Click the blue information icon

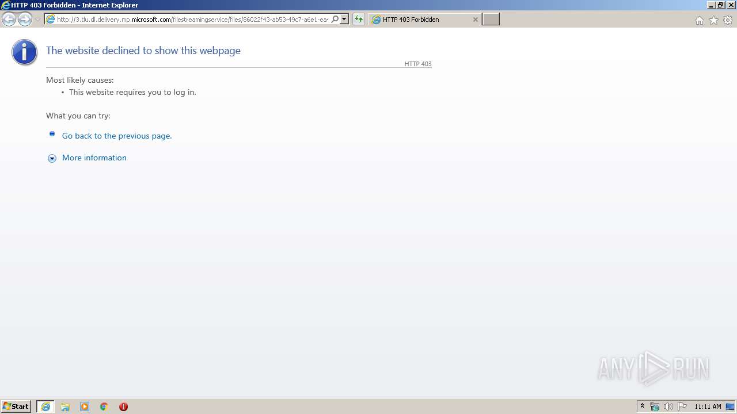(24, 52)
